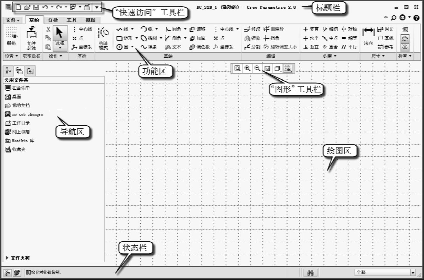This screenshot has width=424, height=280.
Task: Open the 文件 menu
Action: point(13,20)
